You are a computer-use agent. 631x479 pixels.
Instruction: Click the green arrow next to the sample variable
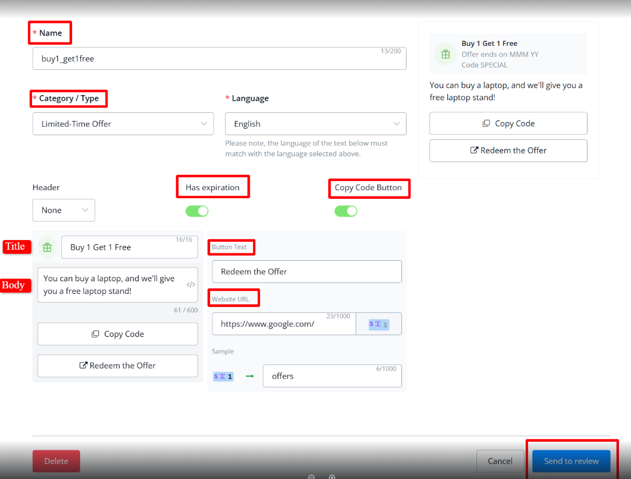[x=250, y=376]
